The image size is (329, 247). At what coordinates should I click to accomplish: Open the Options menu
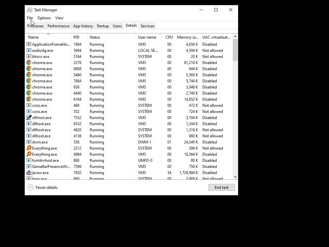tap(44, 18)
